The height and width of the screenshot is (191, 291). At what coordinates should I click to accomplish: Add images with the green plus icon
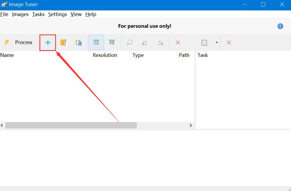[48, 42]
